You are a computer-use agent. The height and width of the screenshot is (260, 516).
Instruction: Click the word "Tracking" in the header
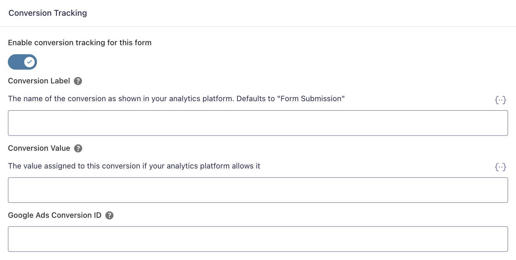70,13
